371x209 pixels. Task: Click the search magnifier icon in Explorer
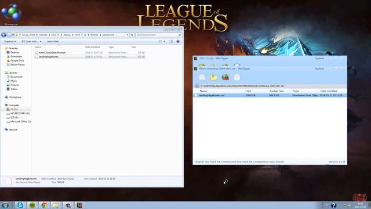click(x=180, y=35)
